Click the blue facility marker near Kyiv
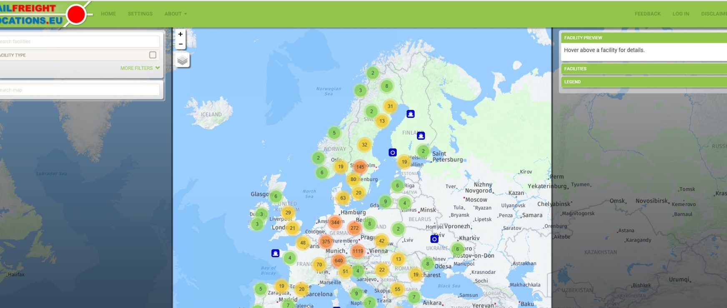The width and height of the screenshot is (727, 308). [x=434, y=239]
